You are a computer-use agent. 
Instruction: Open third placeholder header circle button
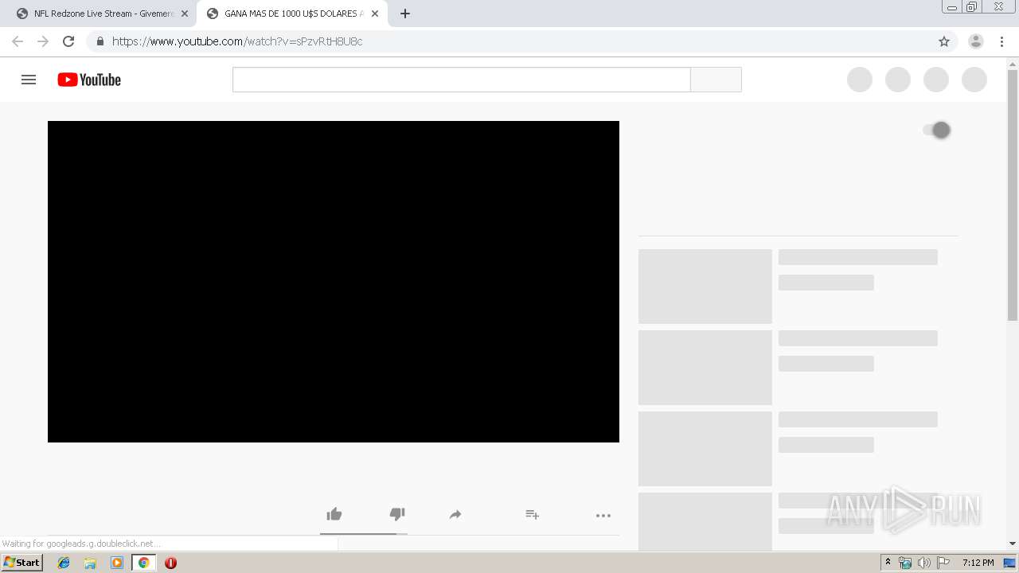point(936,80)
